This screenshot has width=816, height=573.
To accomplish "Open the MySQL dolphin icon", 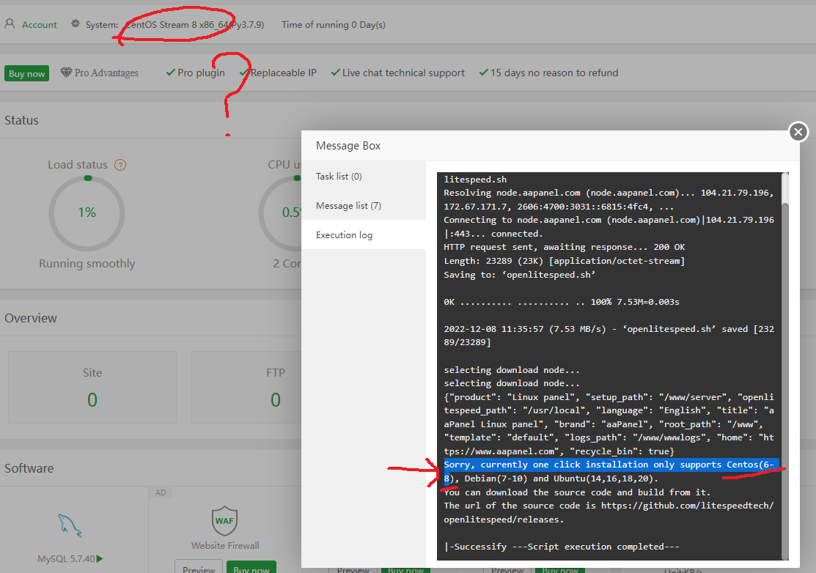I will coord(70,525).
